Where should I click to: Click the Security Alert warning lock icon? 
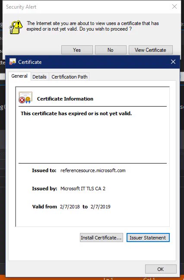(x=16, y=27)
